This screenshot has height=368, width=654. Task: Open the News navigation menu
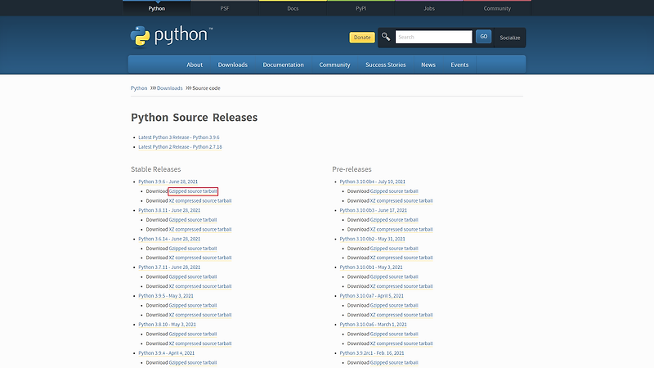428,65
